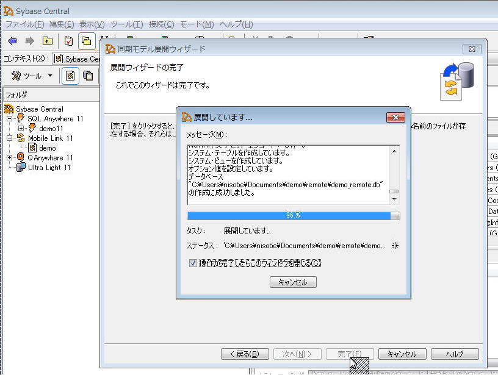Viewport: 498px width, 375px height.
Task: Click the 96% deployment progress bar
Action: [x=293, y=216]
